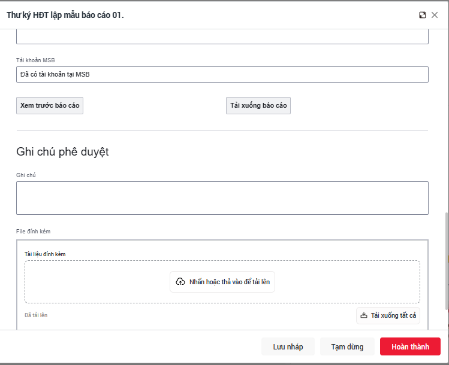This screenshot has width=449, height=365.
Task: Click the Tài liệu đính kèm label
Action: click(45, 254)
